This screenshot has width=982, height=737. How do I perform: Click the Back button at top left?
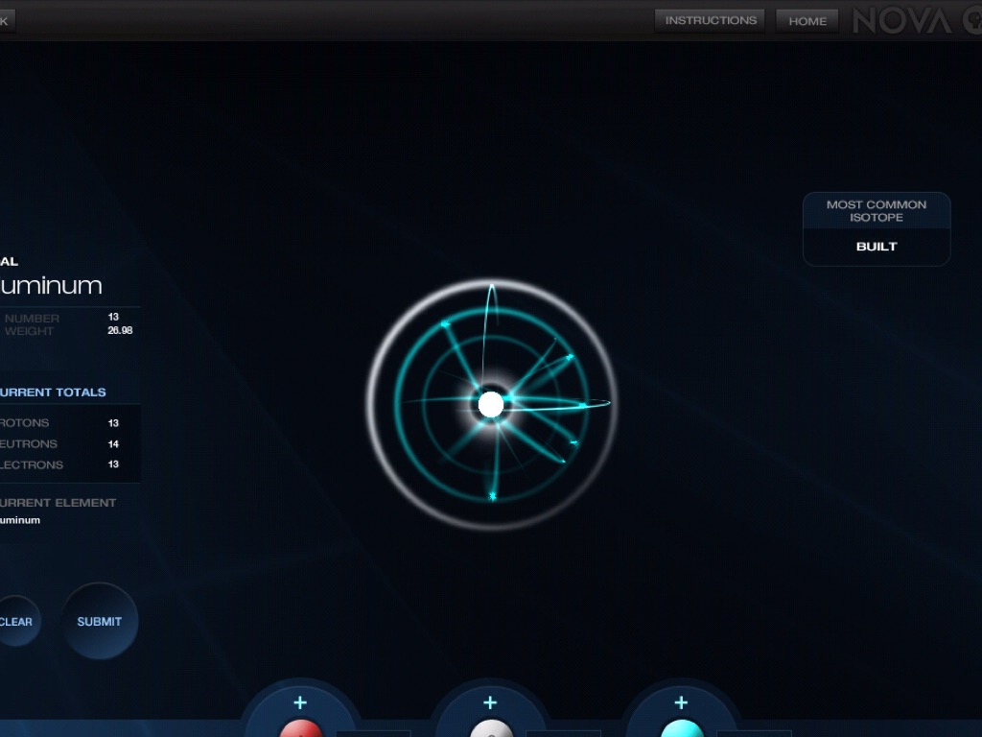(x=6, y=20)
